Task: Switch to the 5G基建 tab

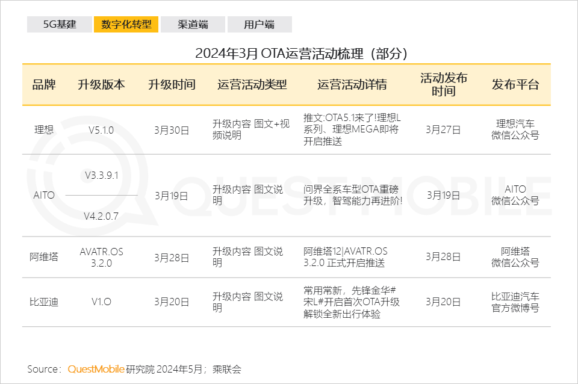Action: point(59,25)
